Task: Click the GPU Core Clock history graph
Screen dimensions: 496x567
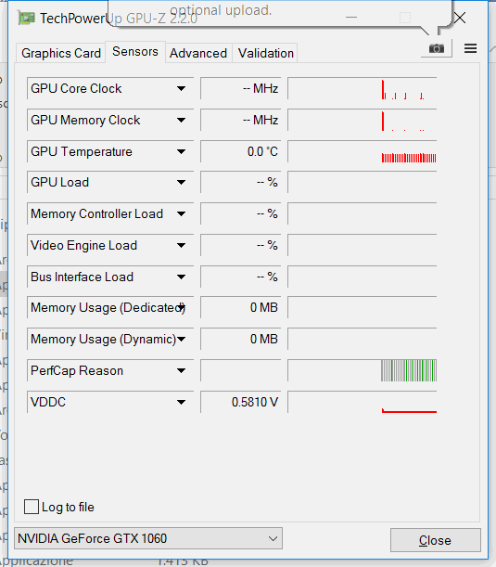Action: click(x=362, y=88)
